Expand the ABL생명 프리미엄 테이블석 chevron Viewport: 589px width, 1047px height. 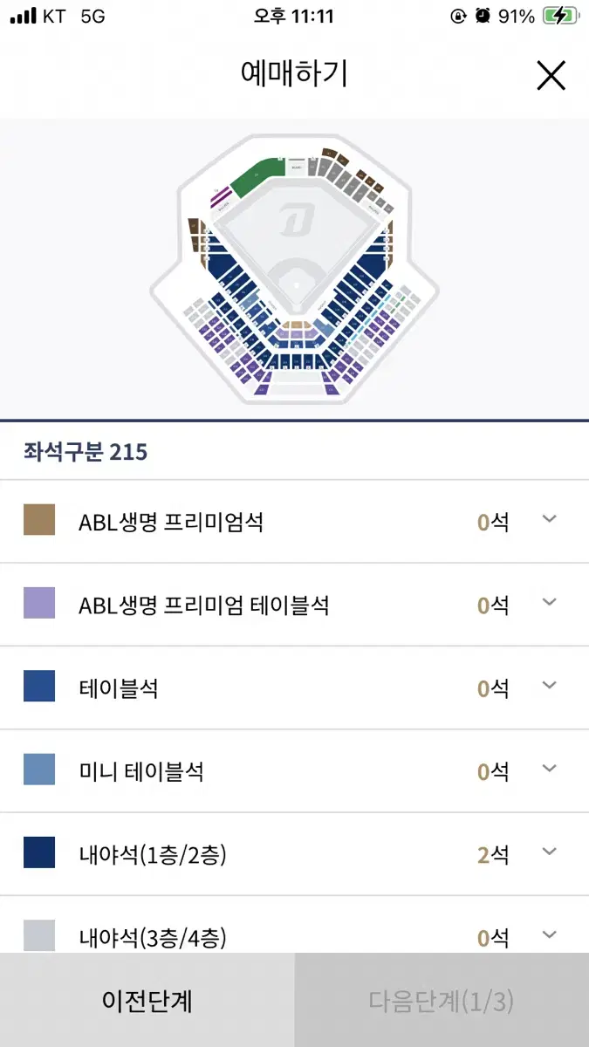pos(549,603)
